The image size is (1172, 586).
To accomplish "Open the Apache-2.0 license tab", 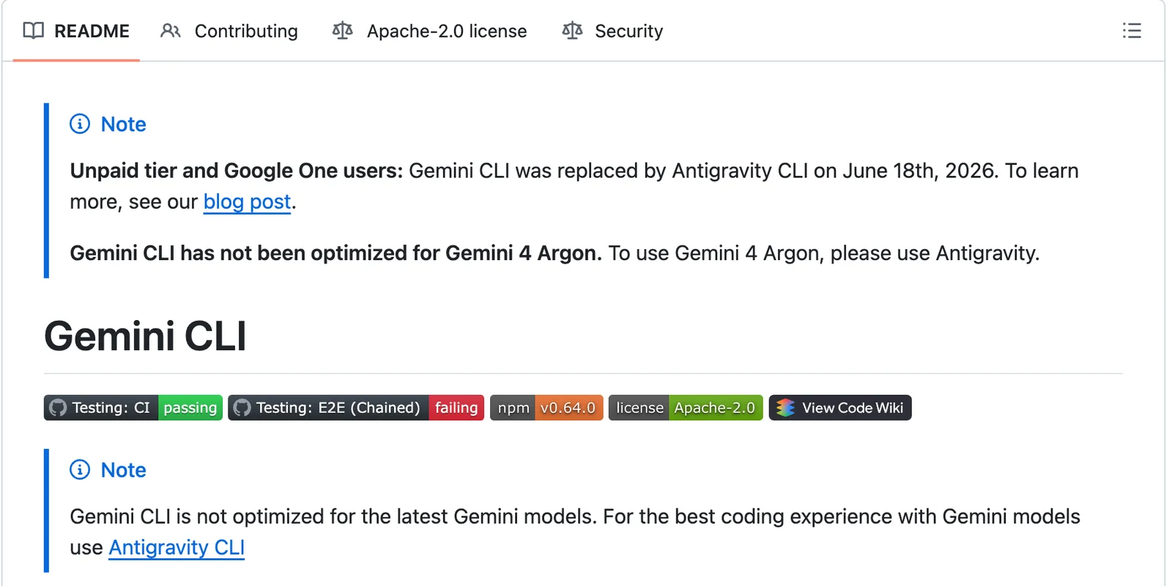I will (x=429, y=31).
